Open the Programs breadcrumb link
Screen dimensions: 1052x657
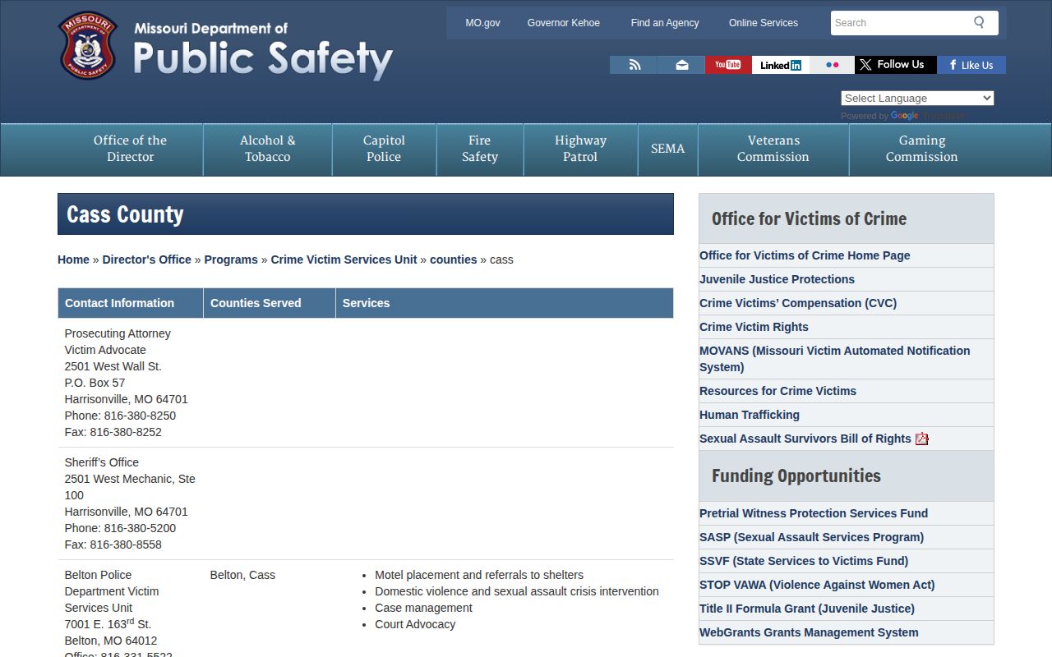(x=231, y=260)
